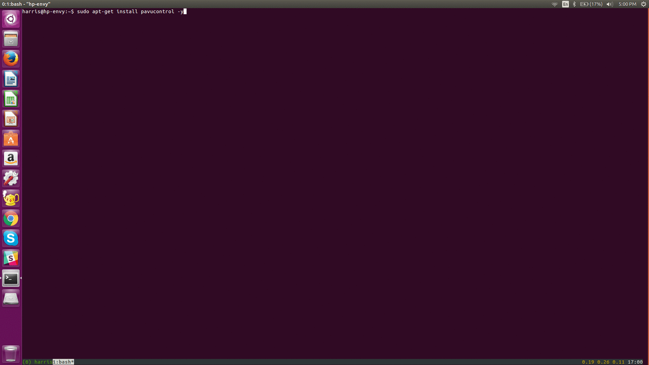Open the 5:00 PM clock menu
Screen dimensions: 649x365
[627, 4]
